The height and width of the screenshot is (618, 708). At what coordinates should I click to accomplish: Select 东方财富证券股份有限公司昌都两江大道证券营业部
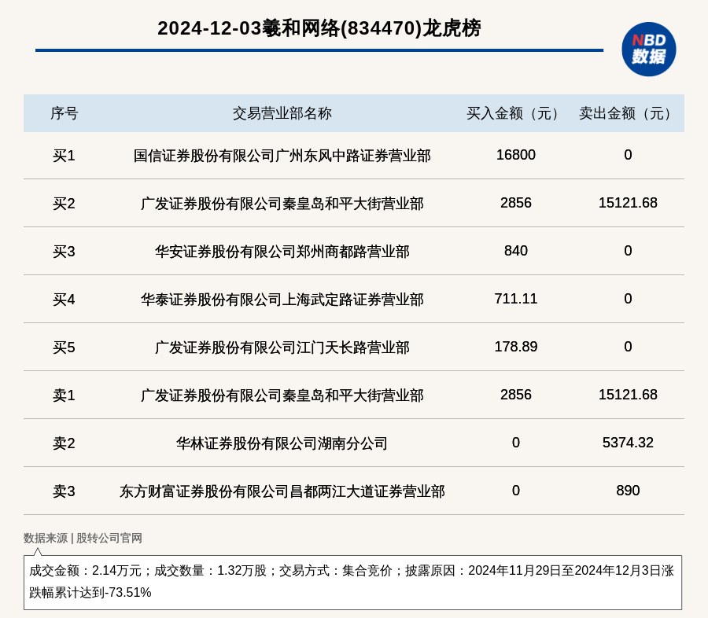coord(282,491)
